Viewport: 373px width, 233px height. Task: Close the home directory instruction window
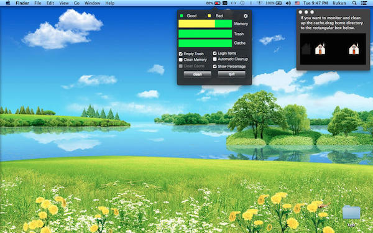[x=300, y=12]
